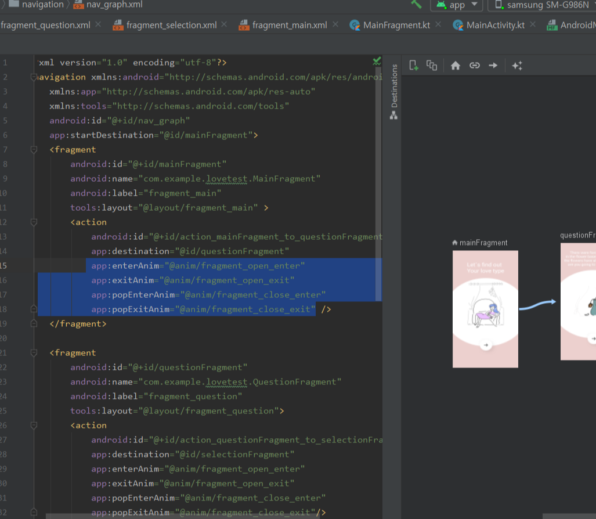Collapse the action end fold on line 18
This screenshot has height=519, width=596.
click(34, 309)
